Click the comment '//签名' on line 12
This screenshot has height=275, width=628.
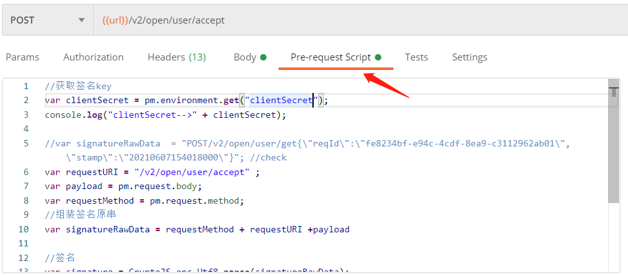pos(60,258)
